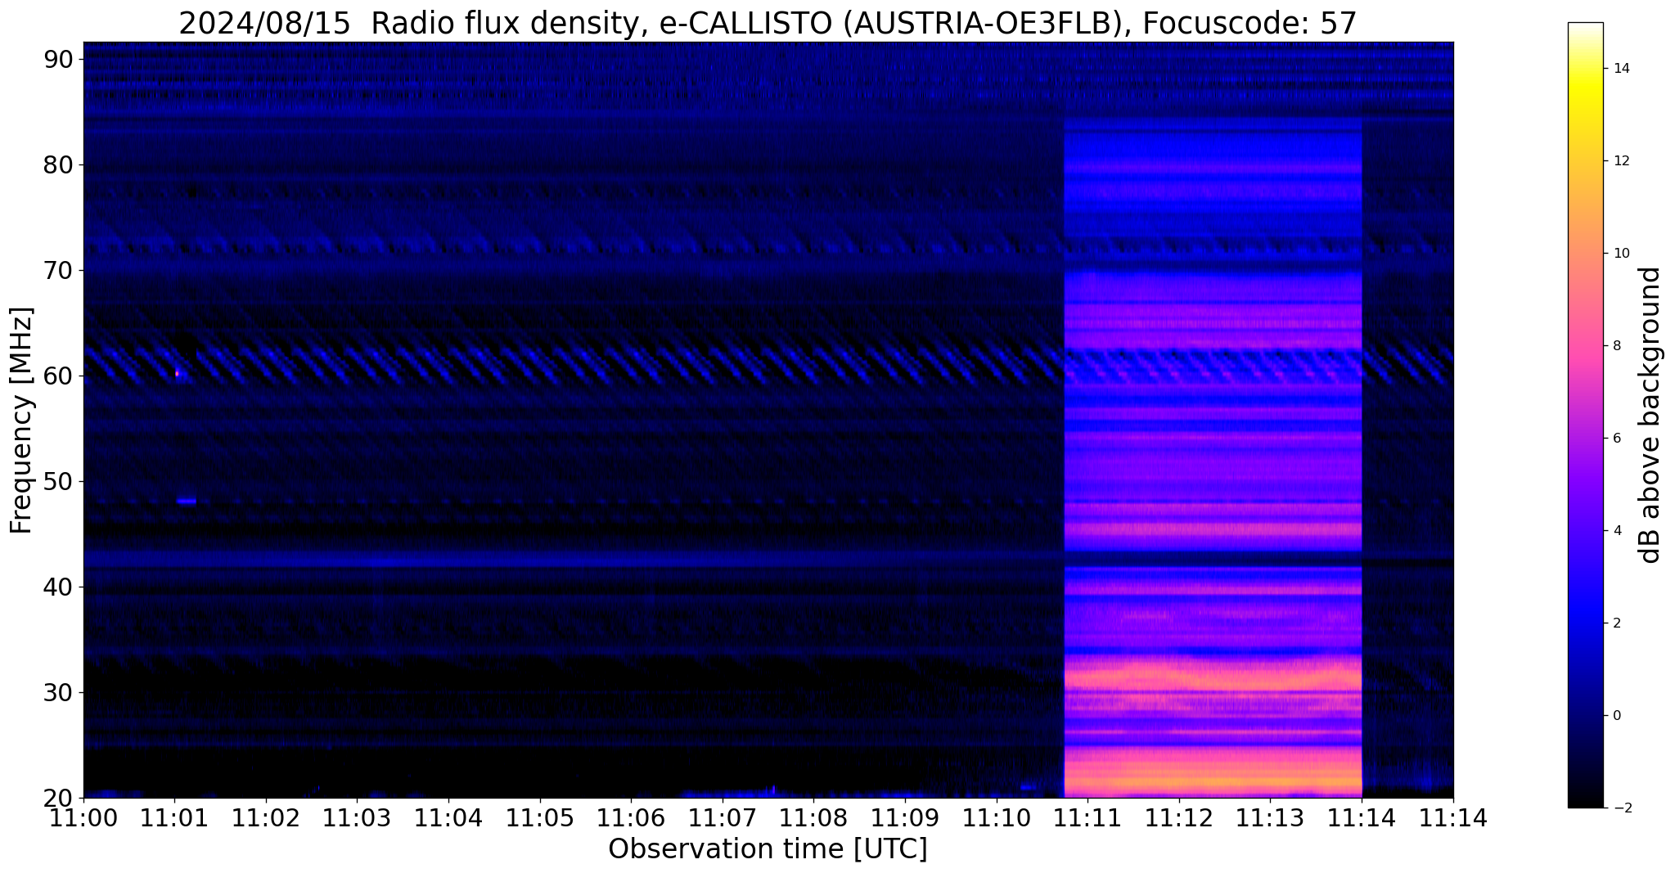This screenshot has width=1675, height=873.
Task: Click the colorbar tick label 12
Action: [1620, 161]
